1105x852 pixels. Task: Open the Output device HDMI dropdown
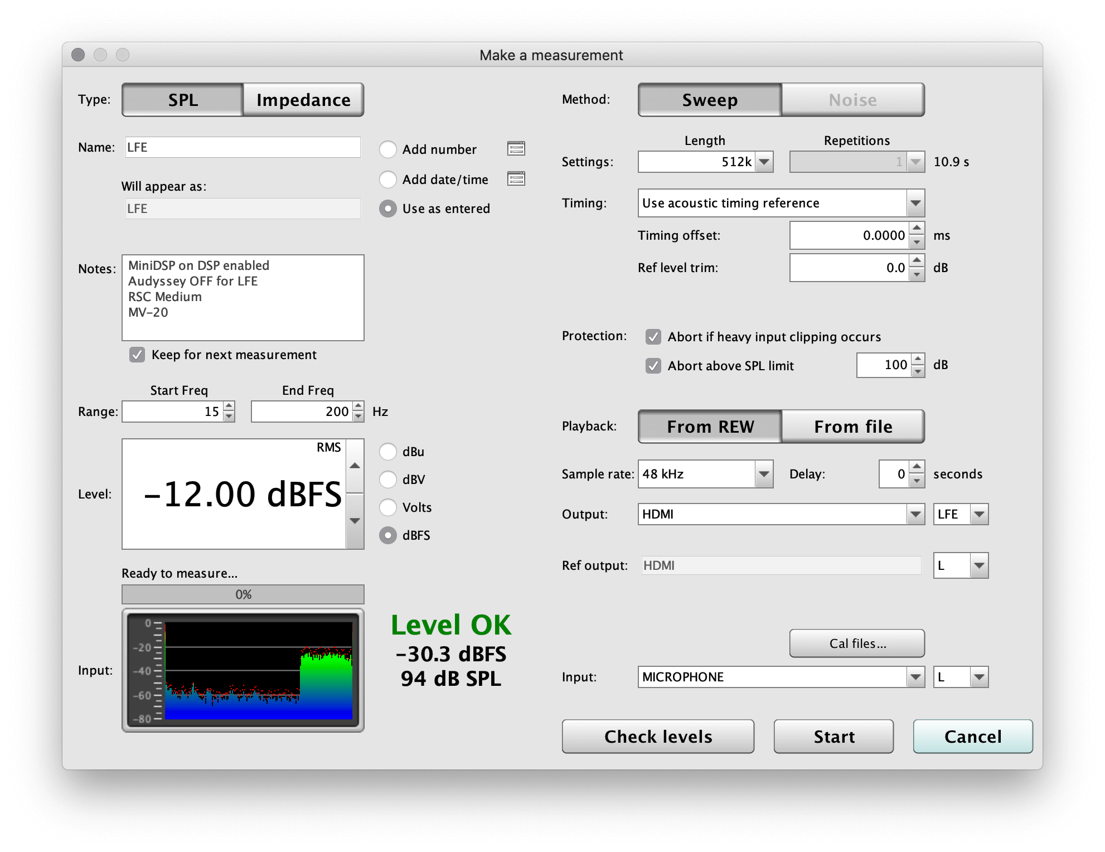[x=915, y=514]
